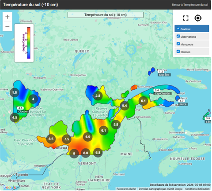Select the 5.4 temperature marker

pyautogui.click(x=125, y=106)
